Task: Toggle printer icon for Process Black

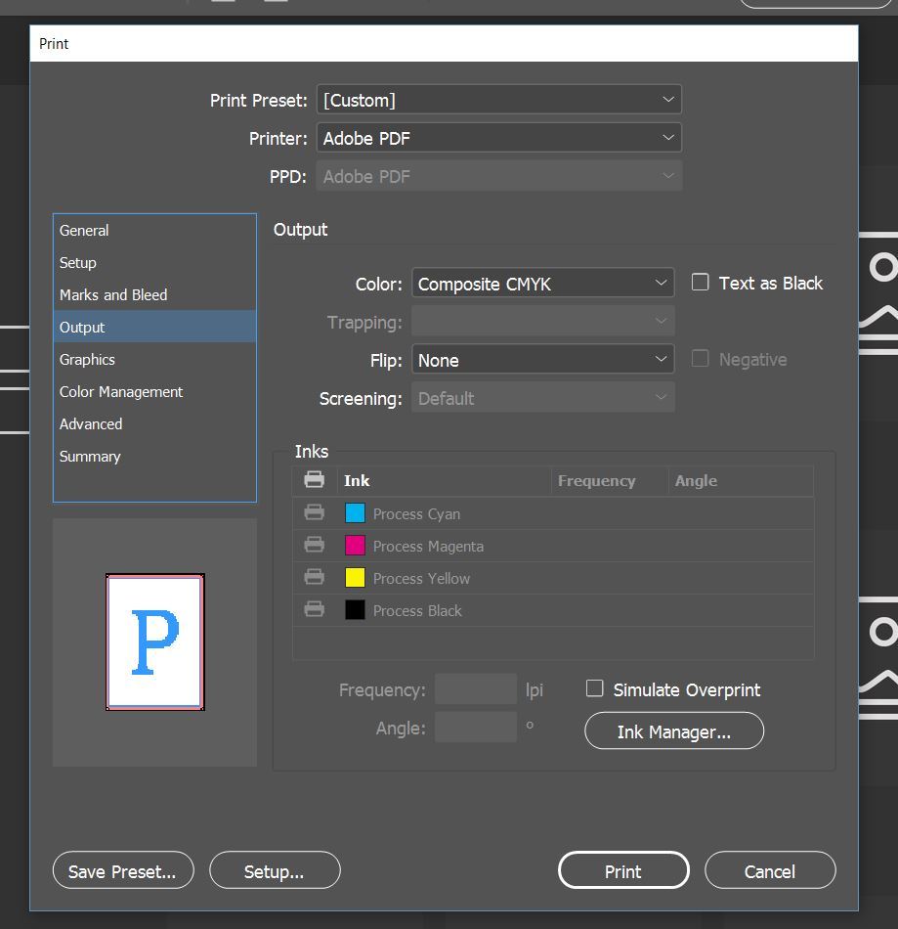Action: (314, 609)
